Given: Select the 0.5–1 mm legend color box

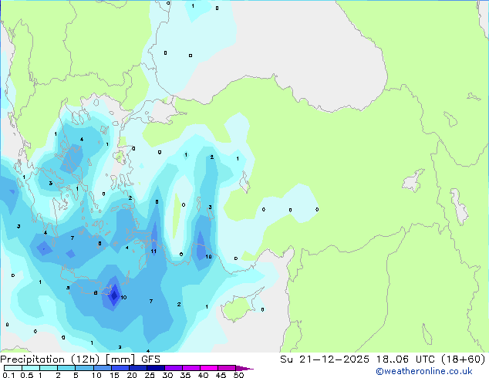Looking at the screenshot, I should tap(31, 368).
